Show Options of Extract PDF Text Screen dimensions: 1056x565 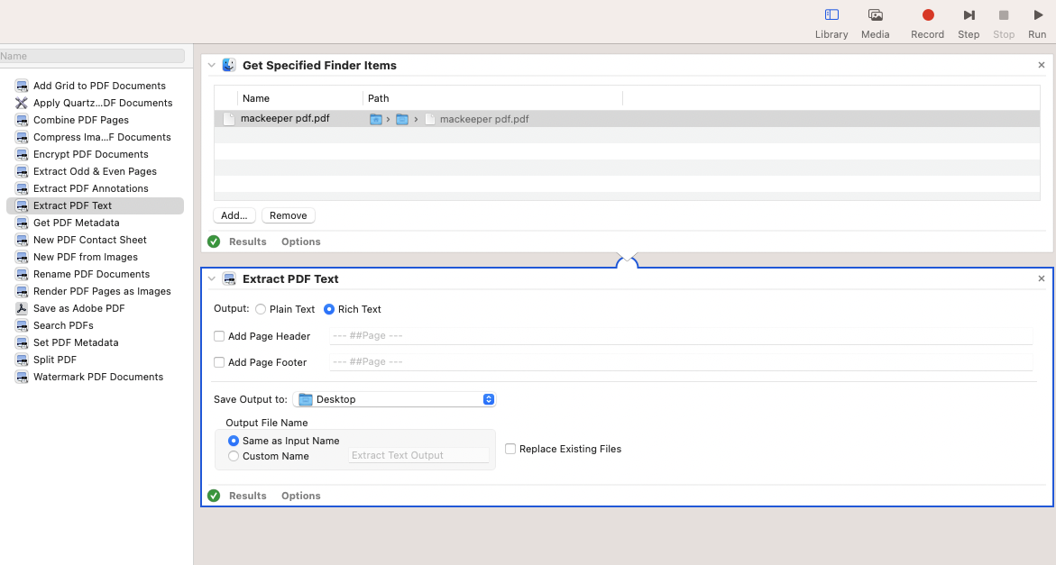click(301, 496)
